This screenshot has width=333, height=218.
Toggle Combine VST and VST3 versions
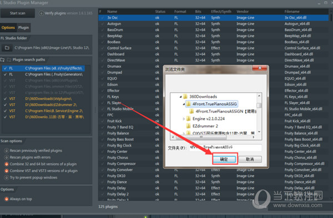pyautogui.click(x=7, y=171)
